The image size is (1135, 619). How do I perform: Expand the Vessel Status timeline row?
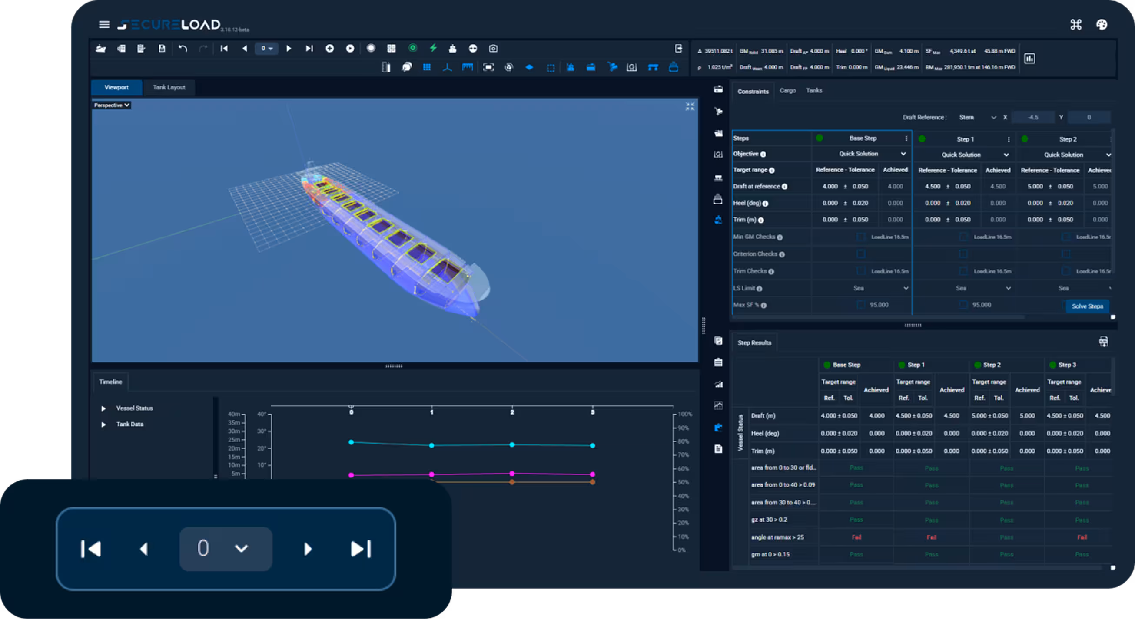[103, 408]
